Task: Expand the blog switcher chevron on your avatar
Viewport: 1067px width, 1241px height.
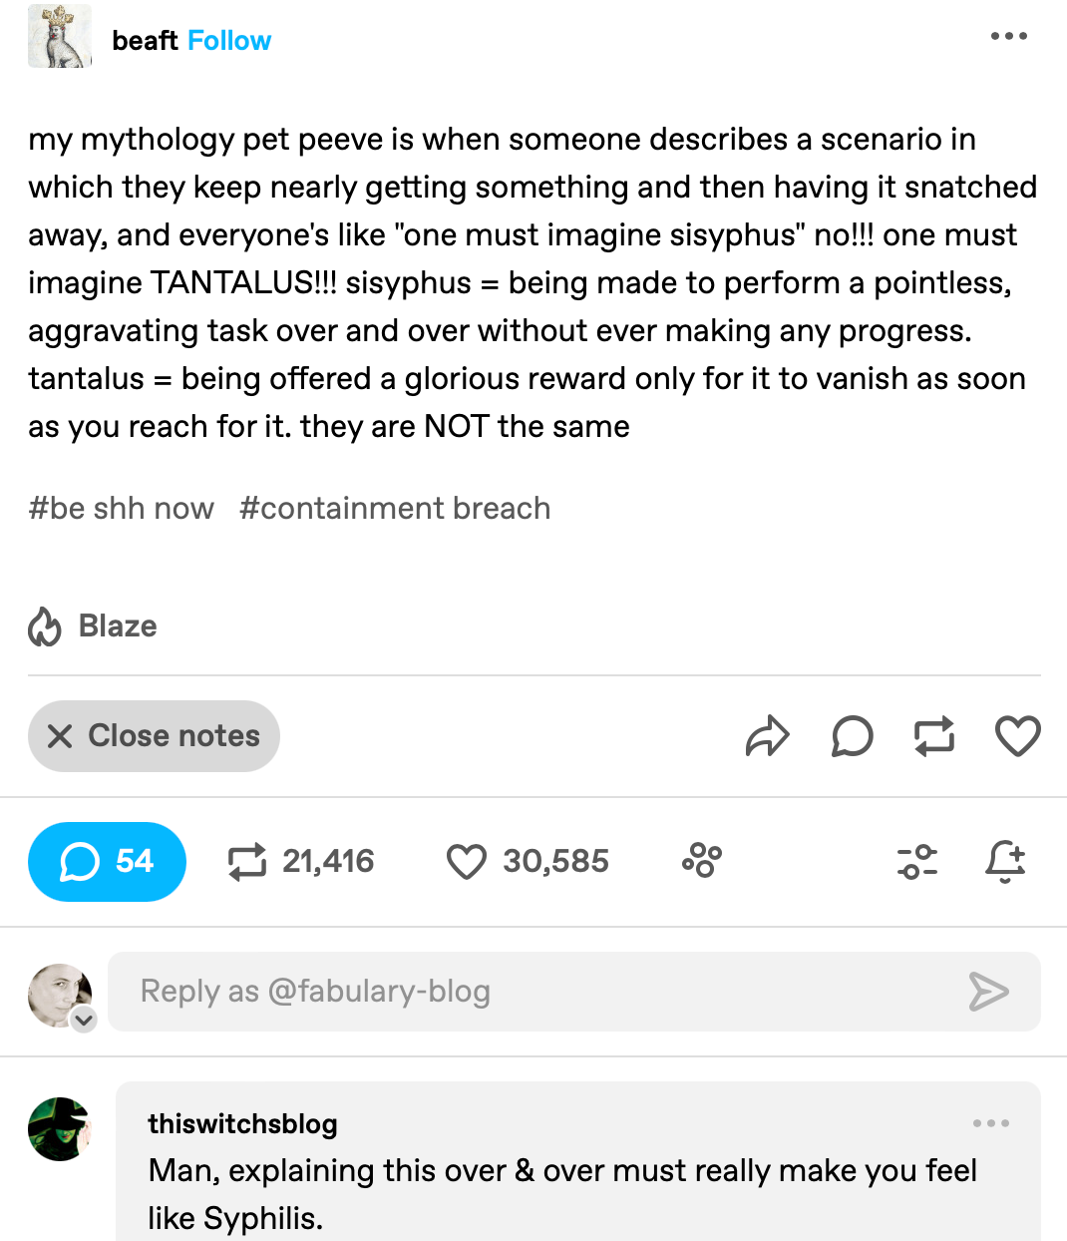Action: click(x=83, y=1020)
